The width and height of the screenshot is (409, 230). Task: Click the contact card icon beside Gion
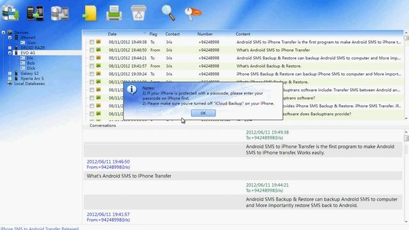[x=23, y=43]
